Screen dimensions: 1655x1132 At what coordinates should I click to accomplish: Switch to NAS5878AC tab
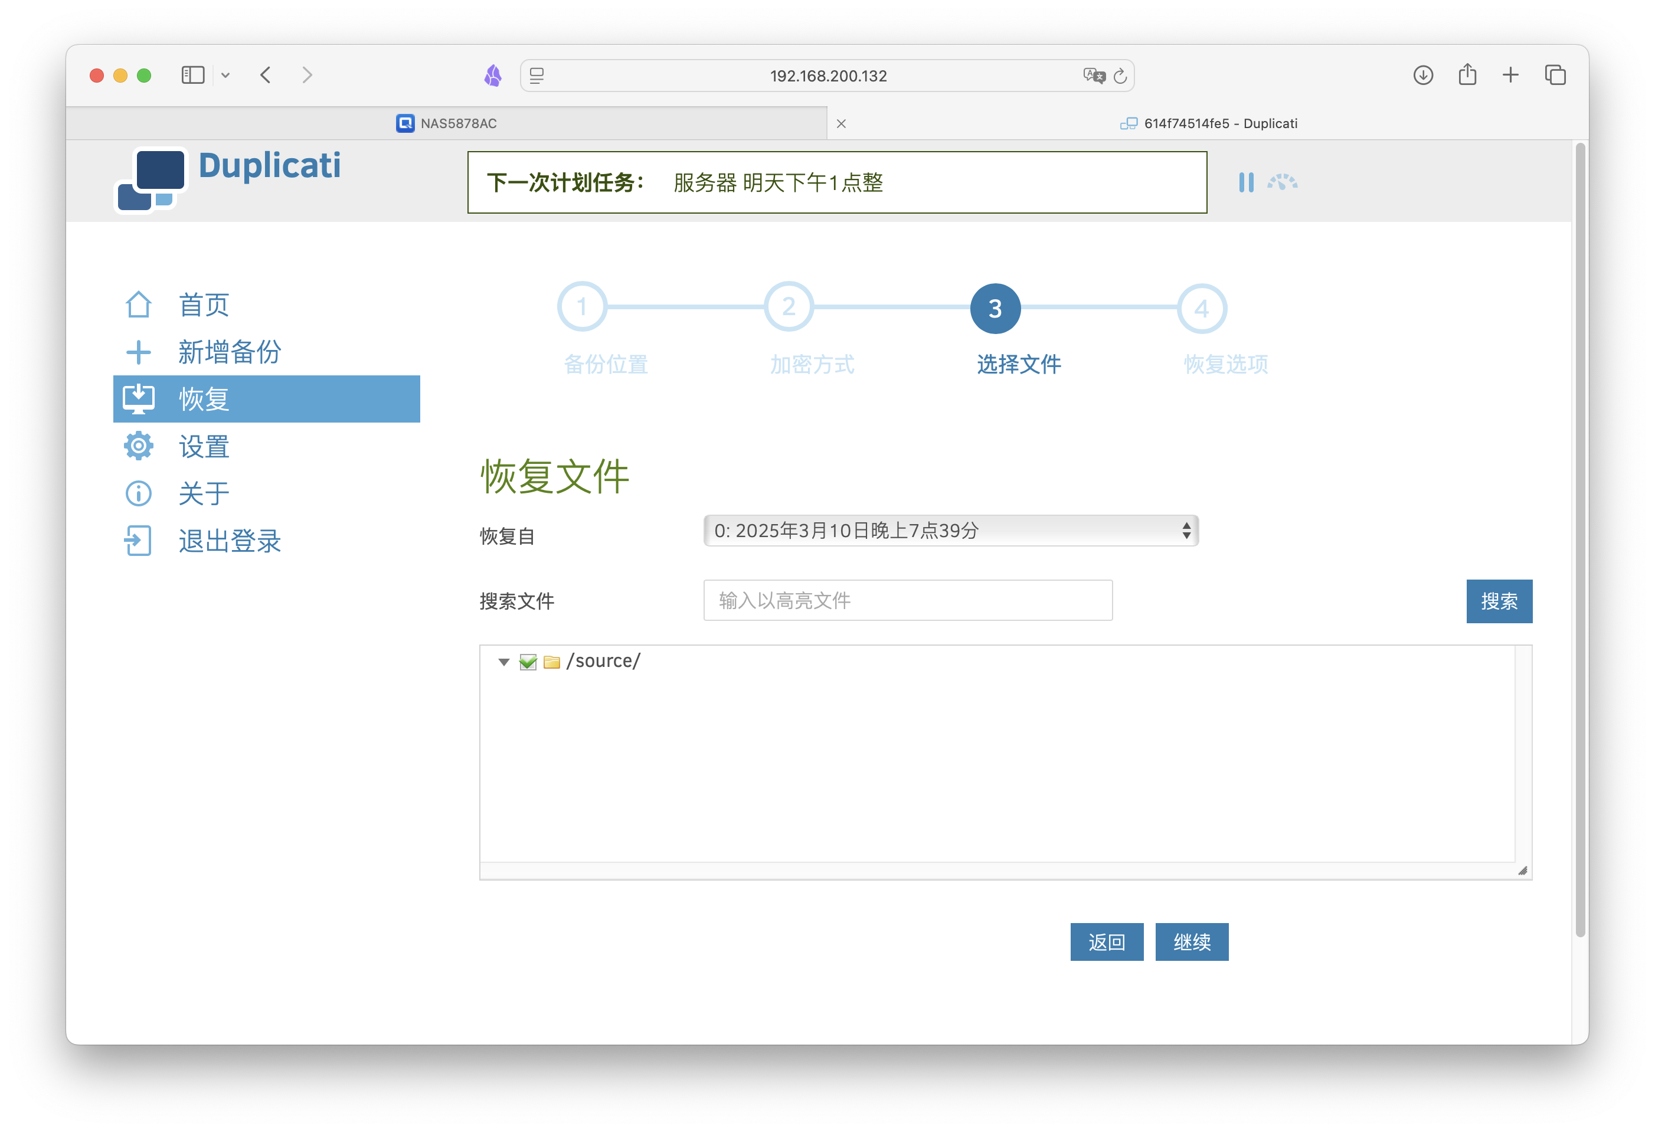click(x=447, y=123)
